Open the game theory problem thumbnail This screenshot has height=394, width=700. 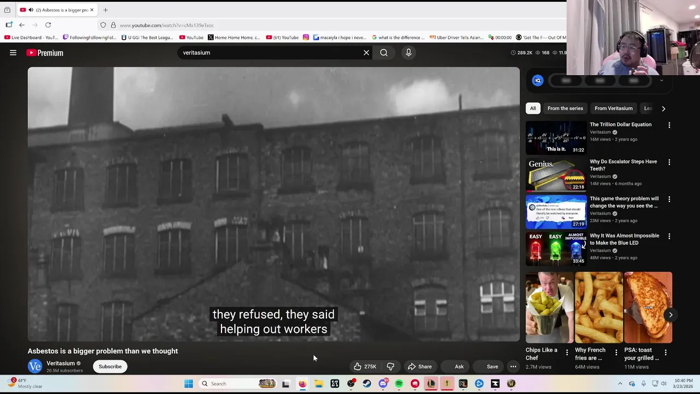click(x=556, y=212)
